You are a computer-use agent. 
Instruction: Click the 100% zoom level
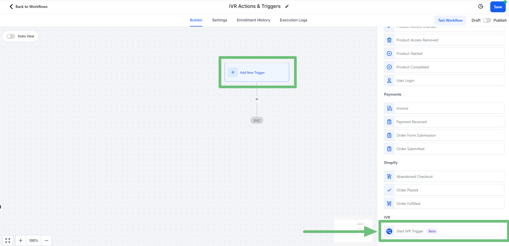(x=33, y=240)
